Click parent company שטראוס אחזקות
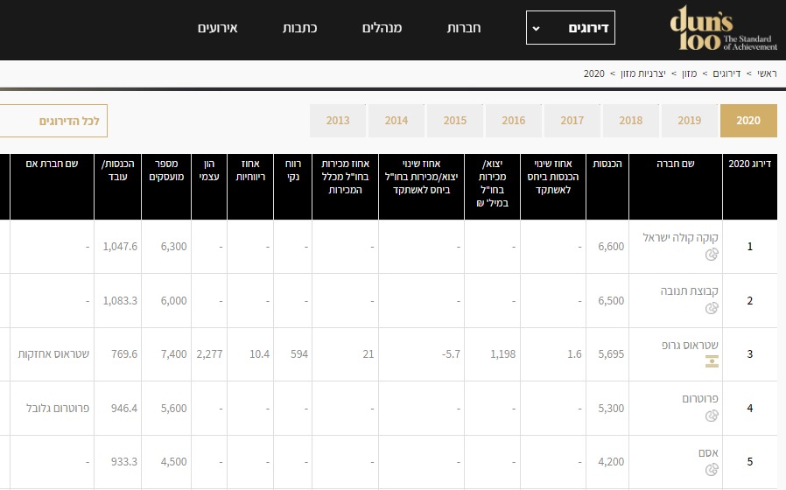Image resolution: width=786 pixels, height=490 pixels. pyautogui.click(x=53, y=354)
